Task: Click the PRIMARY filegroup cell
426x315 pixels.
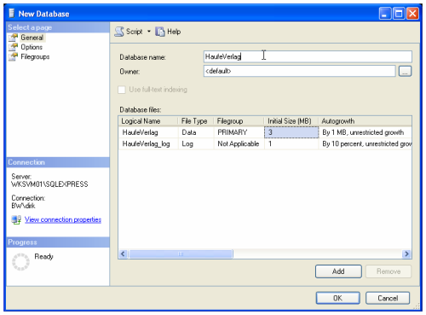Action: 239,132
